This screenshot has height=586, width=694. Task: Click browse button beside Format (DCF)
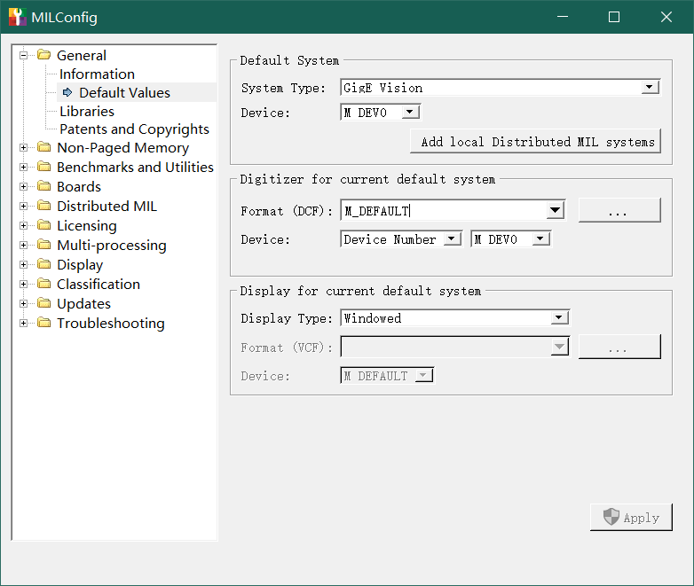[619, 210]
